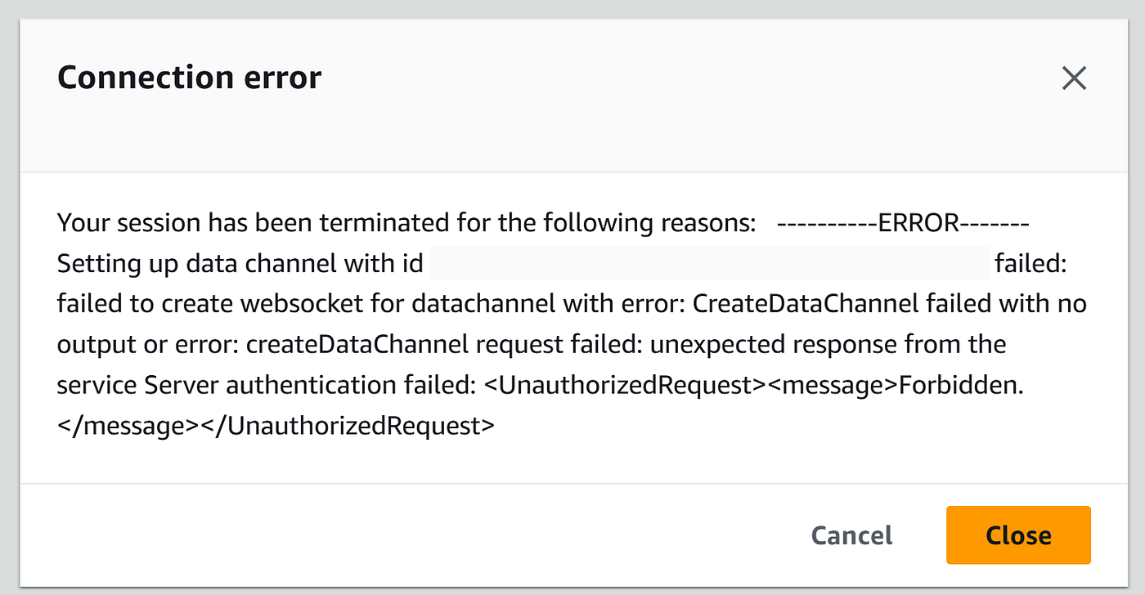Viewport: 1145px width, 595px height.
Task: Click the Connection error heading
Action: 189,78
